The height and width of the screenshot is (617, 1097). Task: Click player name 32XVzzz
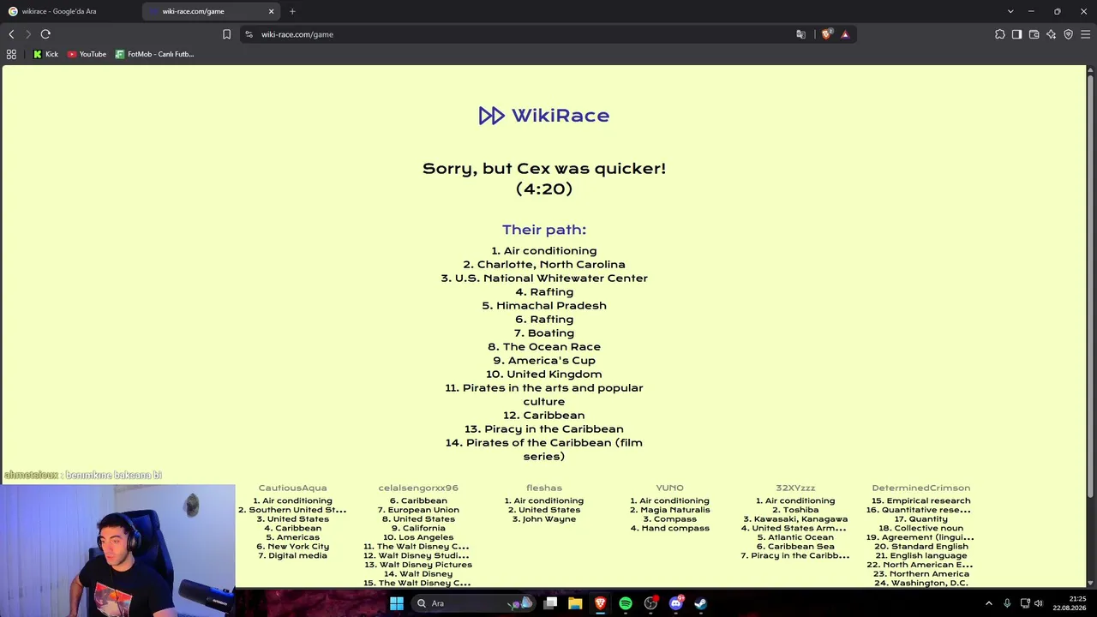coord(795,488)
